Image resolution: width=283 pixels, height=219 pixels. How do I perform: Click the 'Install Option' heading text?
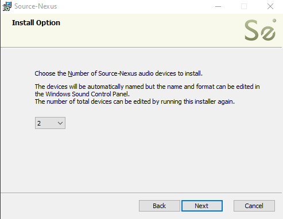tap(36, 23)
